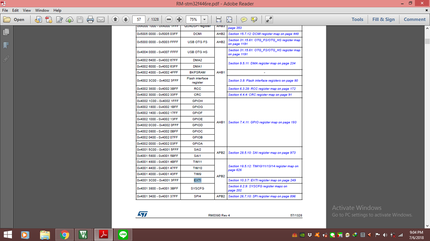
Task: Click the zoom percentage field showing 75%
Action: [193, 19]
